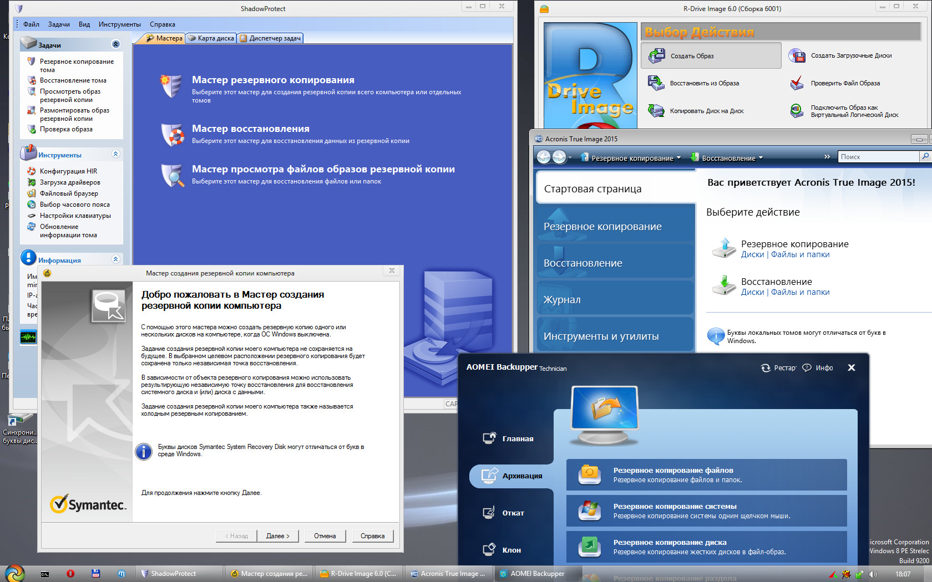Click Отмена button in Symantec wizard
The height and width of the screenshot is (582, 932).
click(x=325, y=536)
